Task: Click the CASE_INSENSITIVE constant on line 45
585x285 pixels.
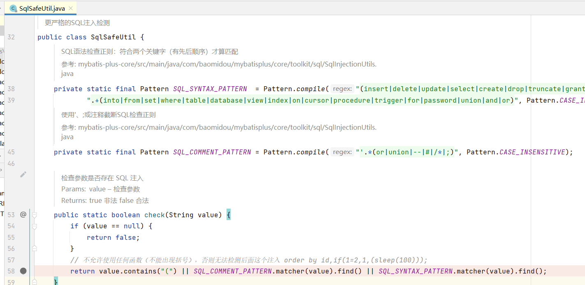Action: point(532,152)
